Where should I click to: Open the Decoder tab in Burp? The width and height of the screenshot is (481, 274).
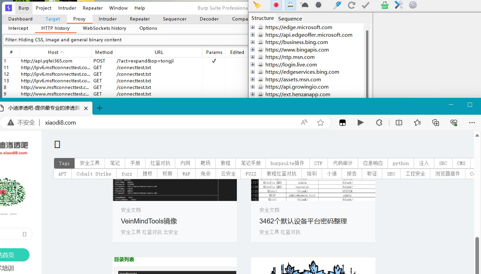coord(209,19)
